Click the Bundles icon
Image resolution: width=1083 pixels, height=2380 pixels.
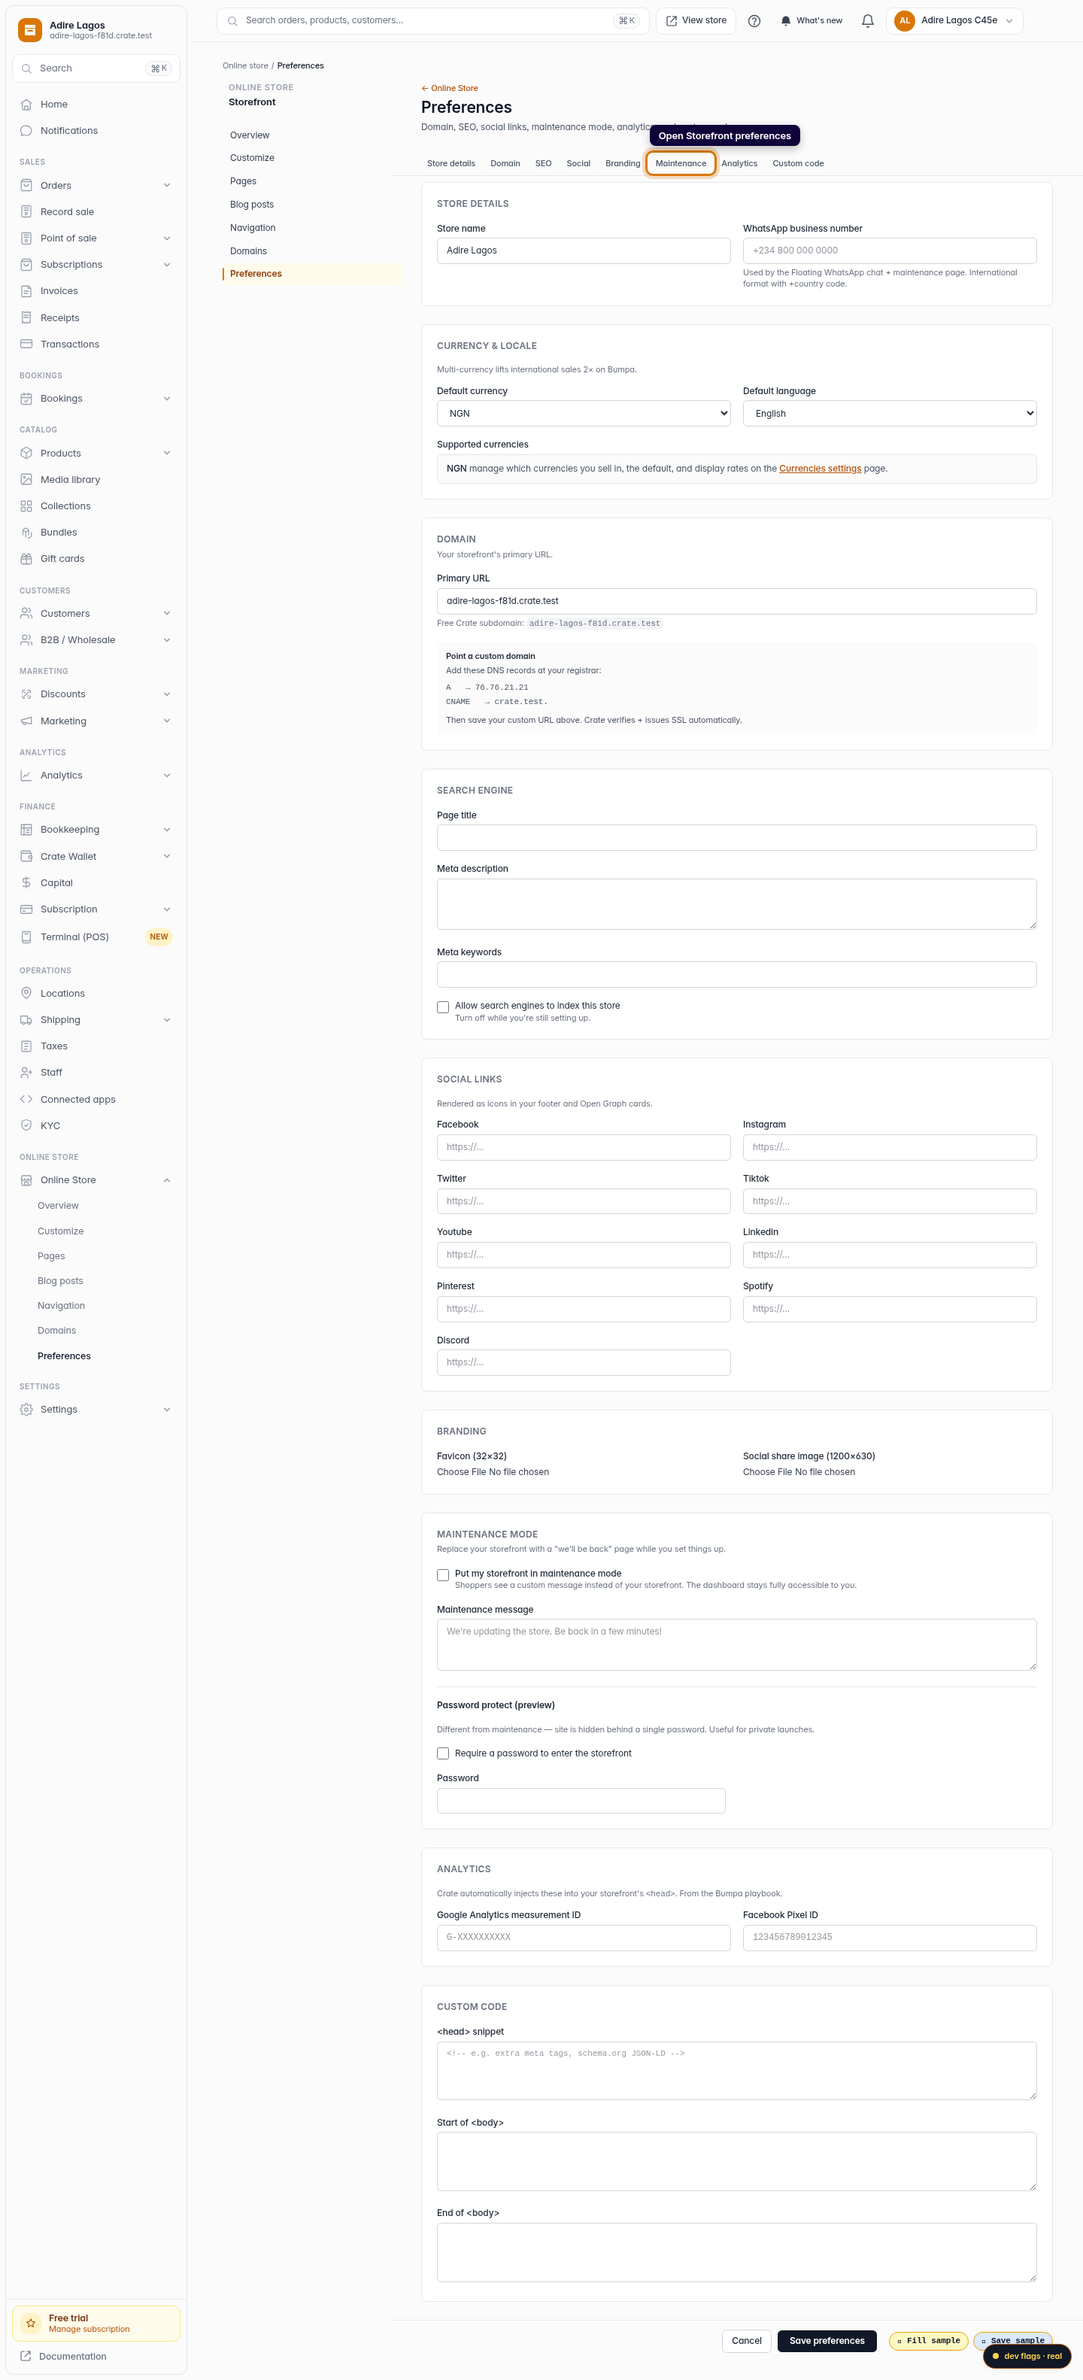26,532
